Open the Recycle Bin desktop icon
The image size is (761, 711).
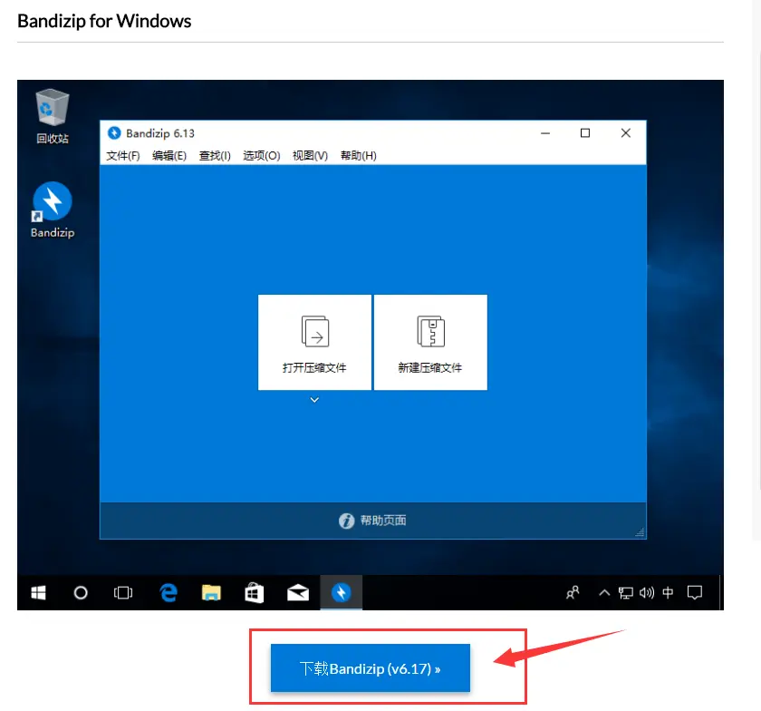pos(53,116)
